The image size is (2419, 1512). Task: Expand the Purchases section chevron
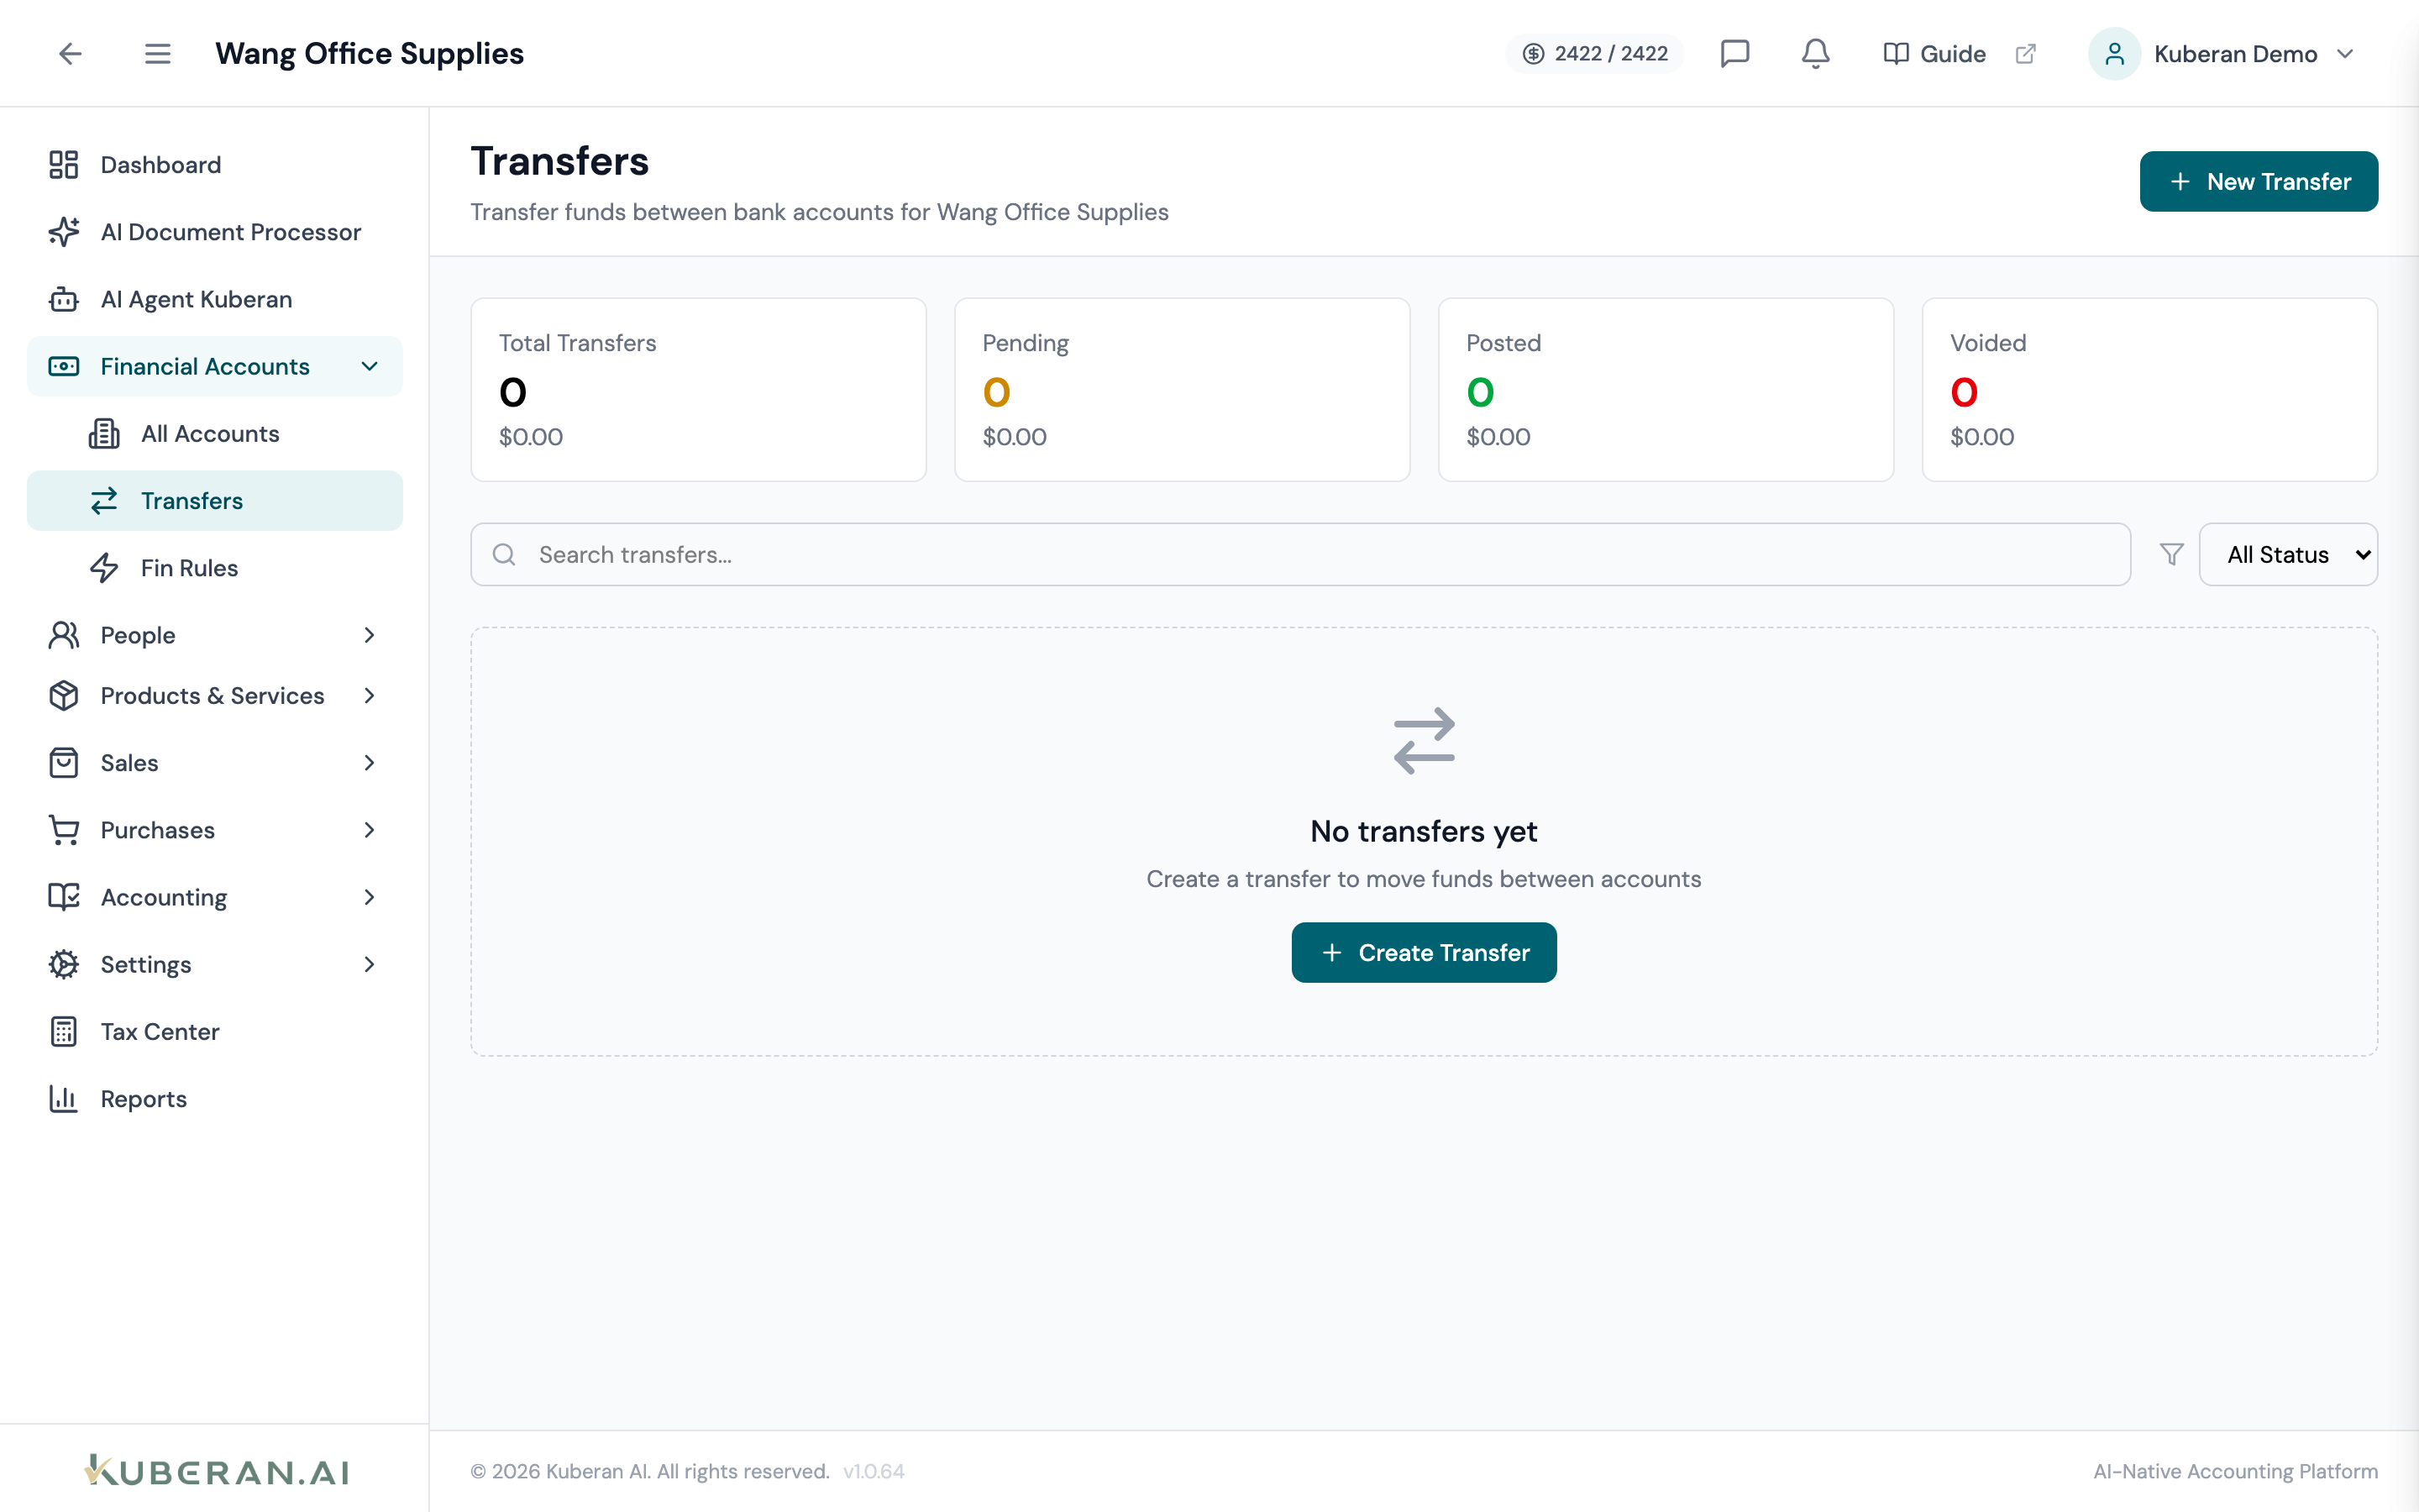tap(369, 830)
